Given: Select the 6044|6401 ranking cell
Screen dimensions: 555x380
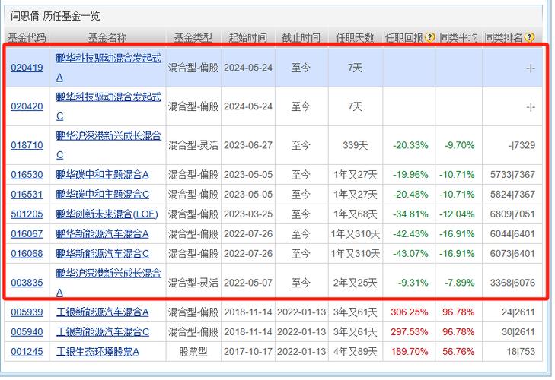Looking at the screenshot, I should (512, 234).
